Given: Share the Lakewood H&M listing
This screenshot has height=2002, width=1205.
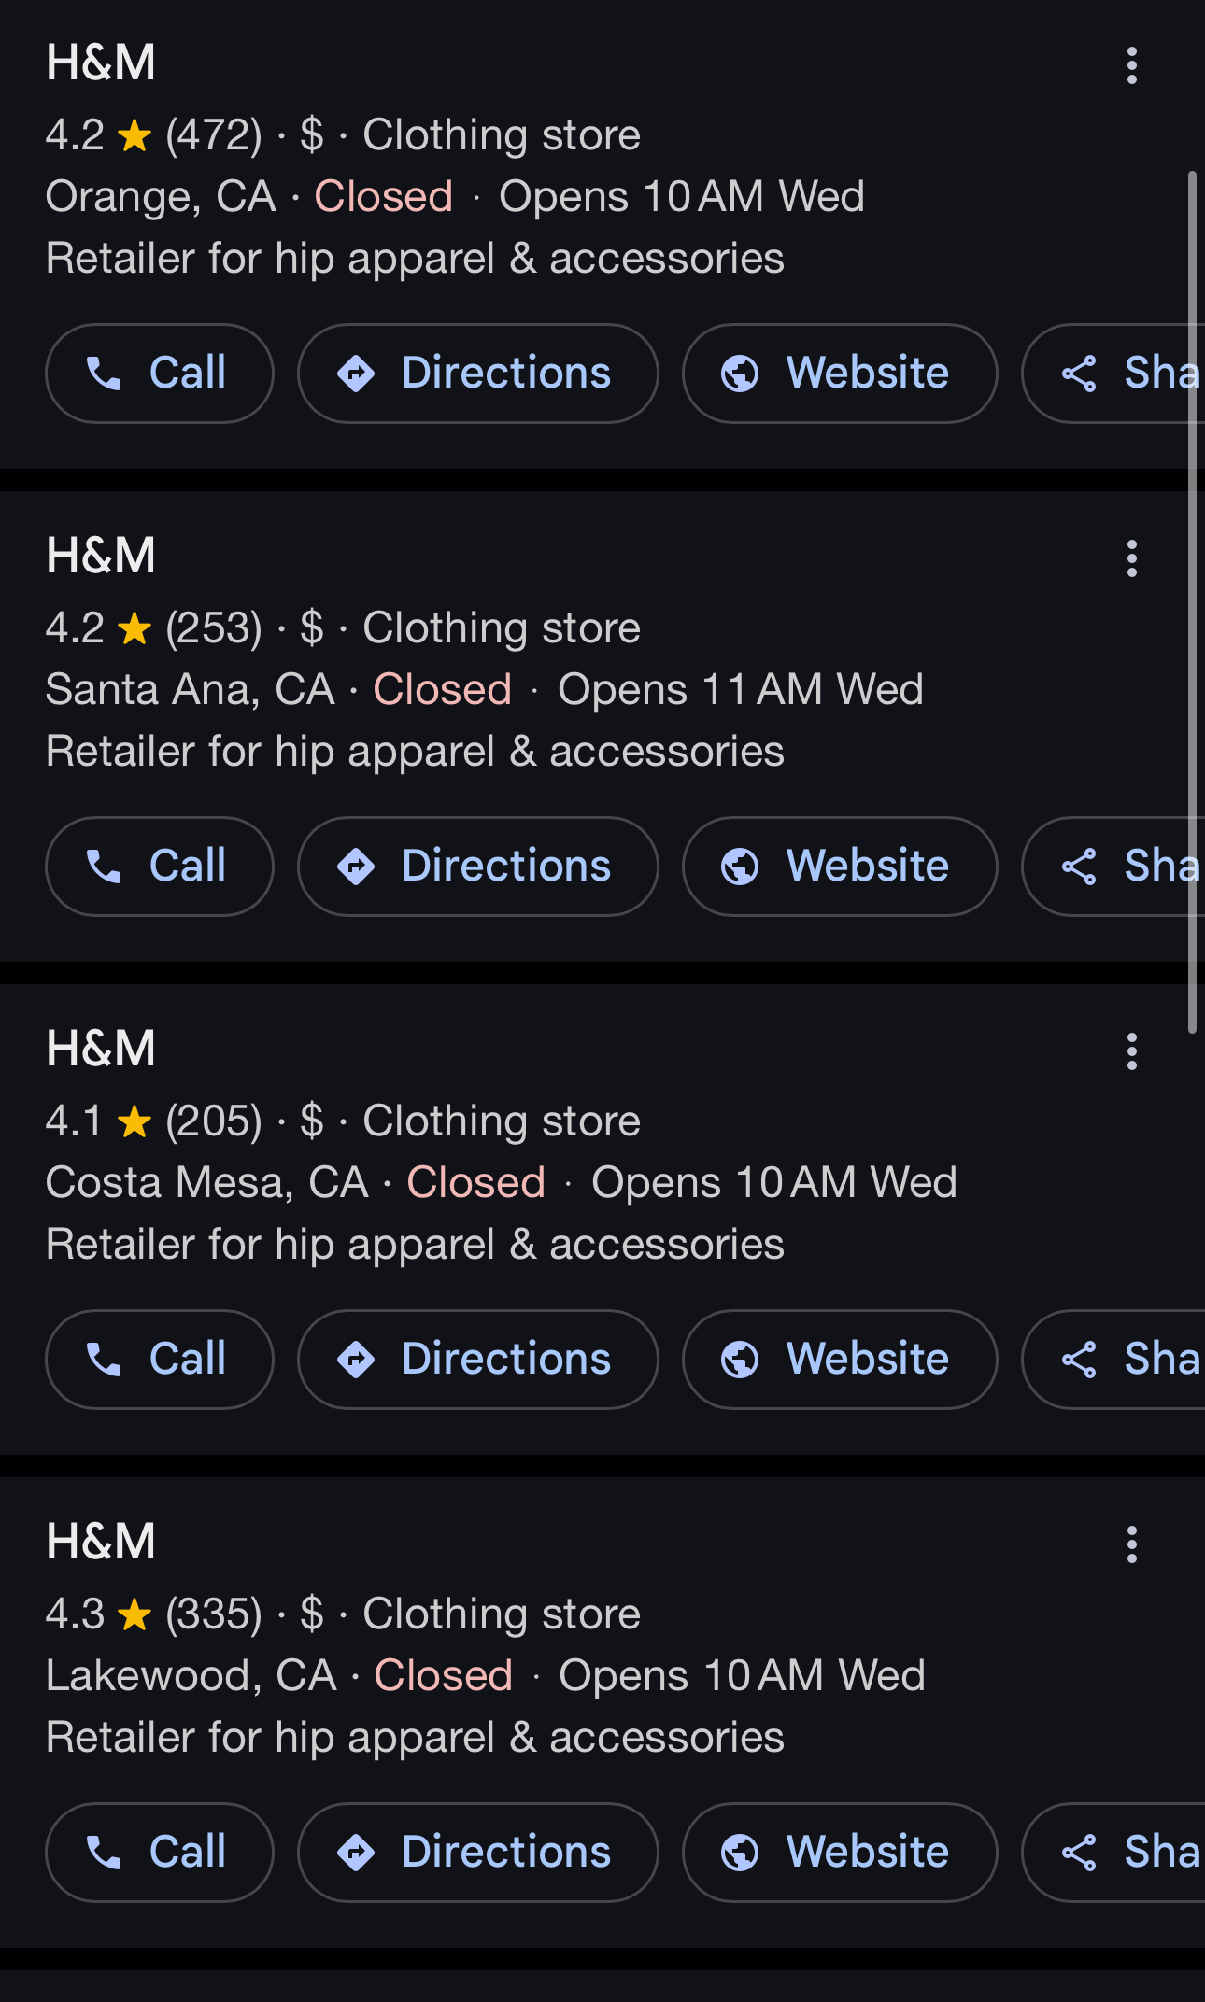Looking at the screenshot, I should tap(1121, 1853).
